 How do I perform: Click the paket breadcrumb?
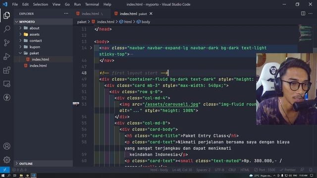[x=82, y=22]
